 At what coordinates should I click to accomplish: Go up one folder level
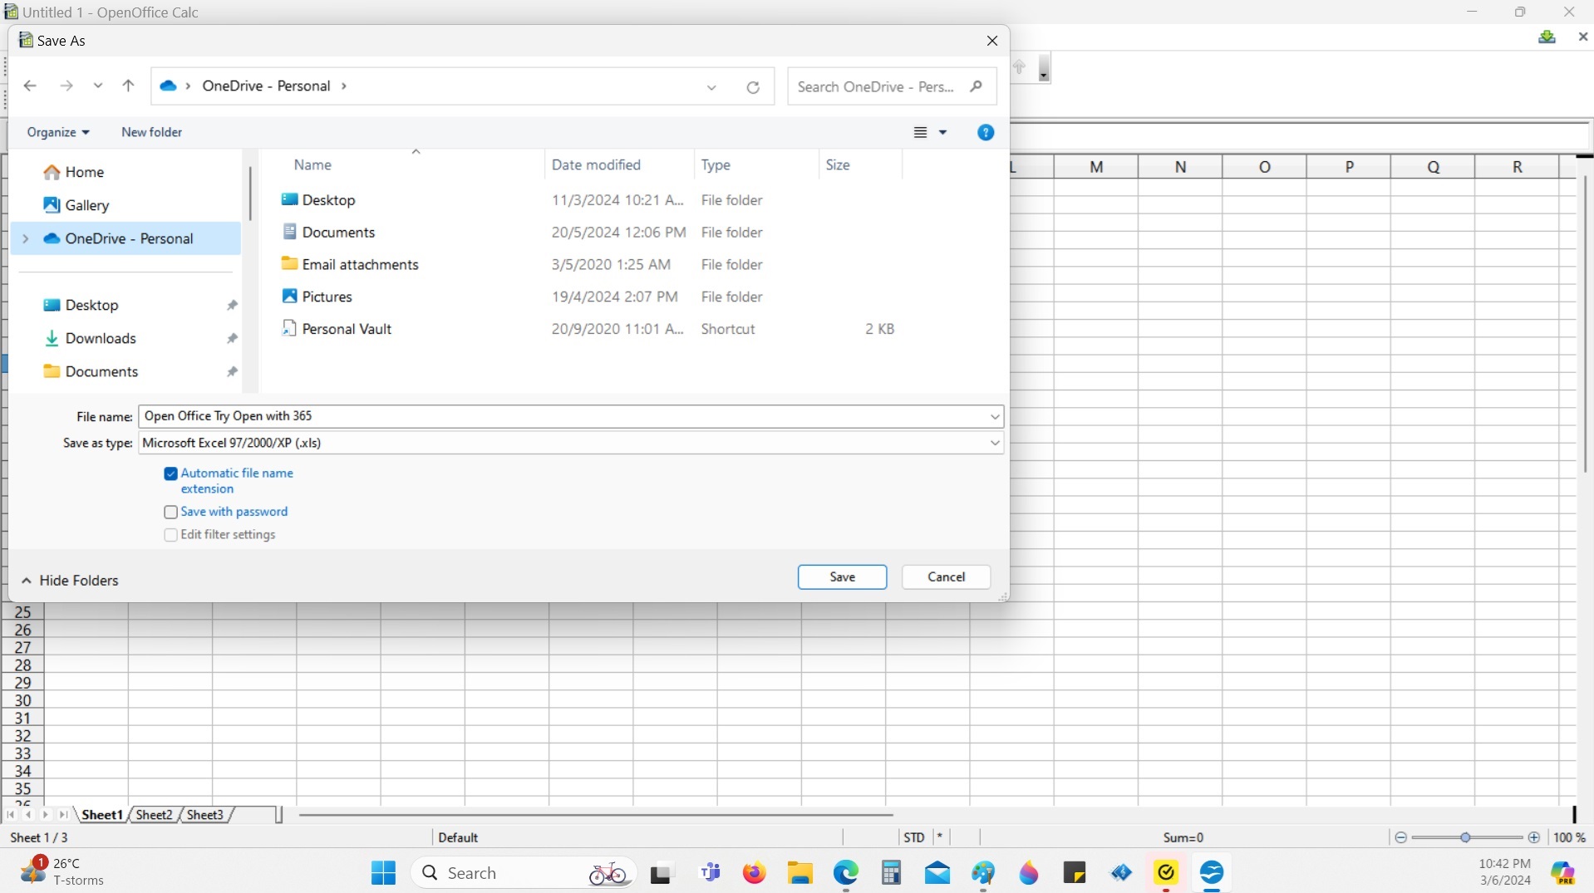click(x=128, y=86)
